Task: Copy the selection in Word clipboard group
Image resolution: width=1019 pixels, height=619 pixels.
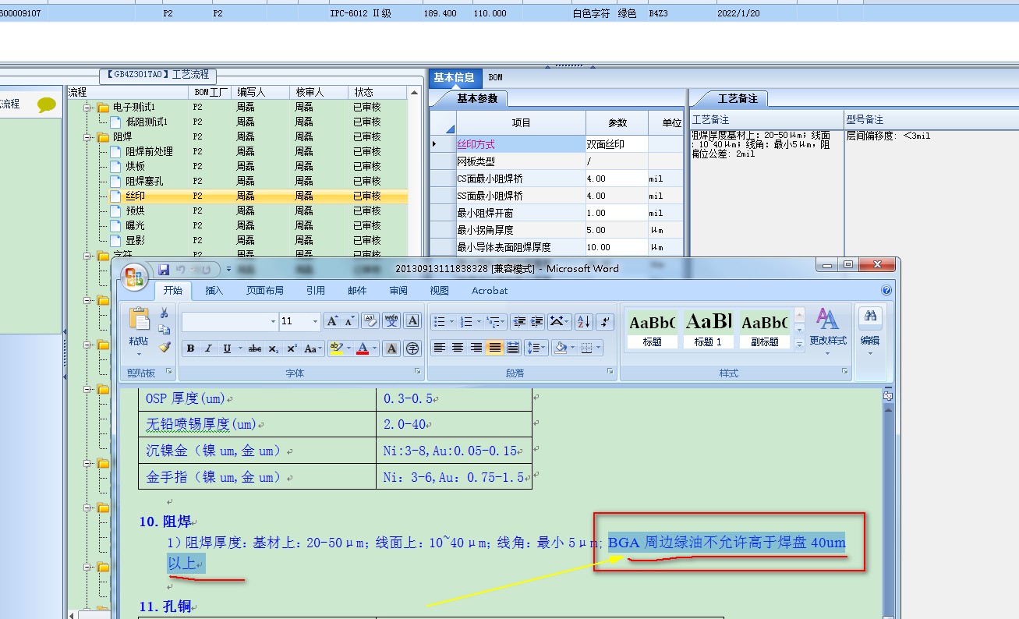Action: 164,330
